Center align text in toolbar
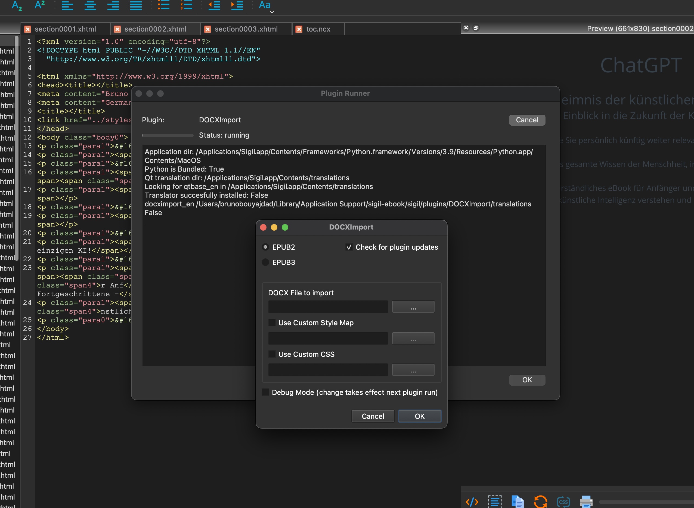The height and width of the screenshot is (508, 694). point(90,5)
